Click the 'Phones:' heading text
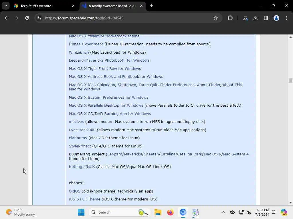 [x=76, y=183]
